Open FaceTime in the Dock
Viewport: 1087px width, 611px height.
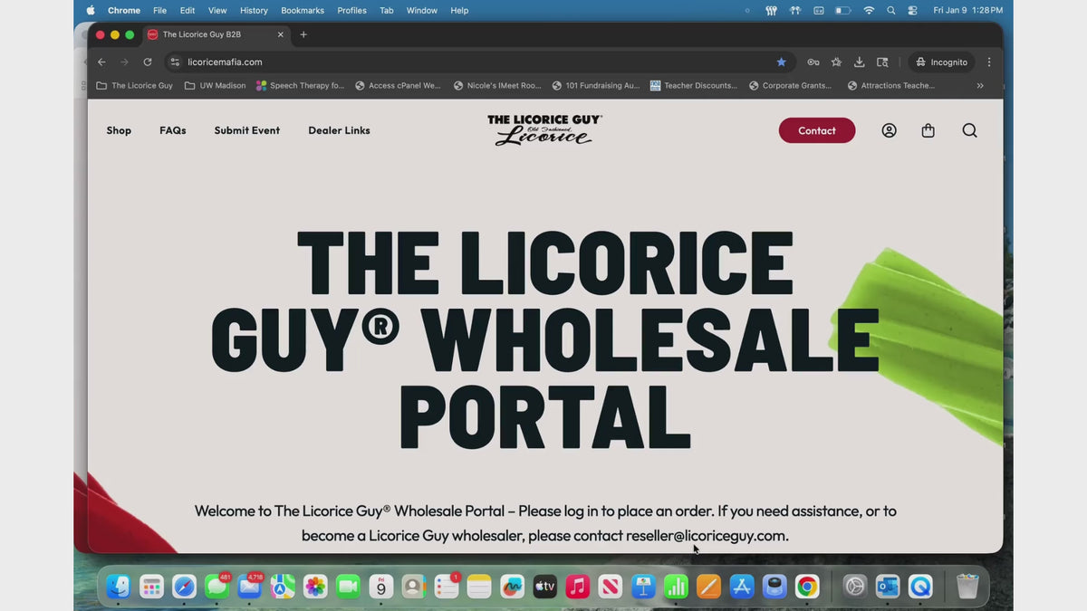(x=348, y=587)
